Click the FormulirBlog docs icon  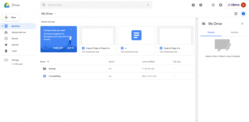[44, 76]
